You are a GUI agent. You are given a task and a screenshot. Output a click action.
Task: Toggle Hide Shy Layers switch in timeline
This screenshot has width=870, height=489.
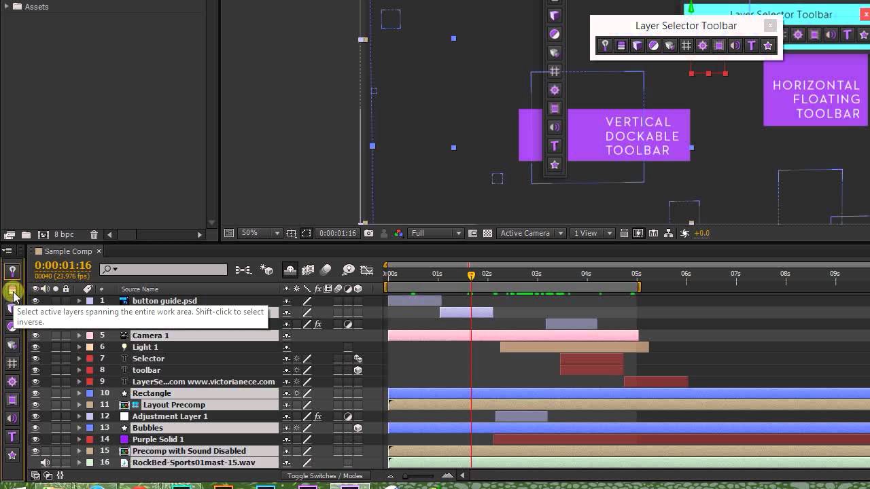290,270
